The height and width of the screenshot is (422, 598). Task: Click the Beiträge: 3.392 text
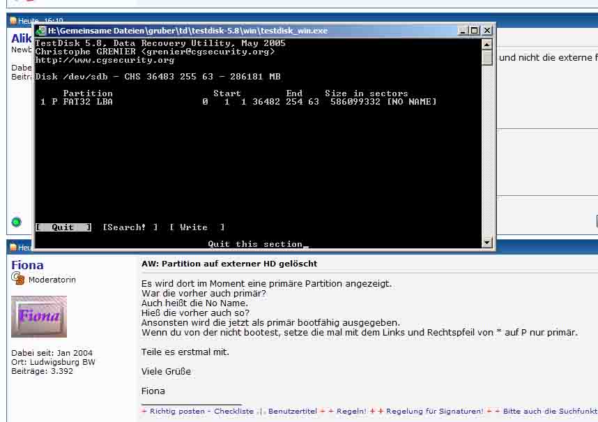tap(42, 371)
